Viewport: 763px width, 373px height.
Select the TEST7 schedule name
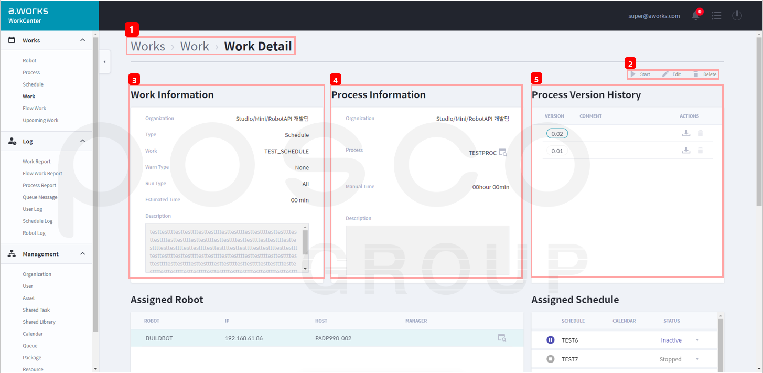pyautogui.click(x=569, y=359)
